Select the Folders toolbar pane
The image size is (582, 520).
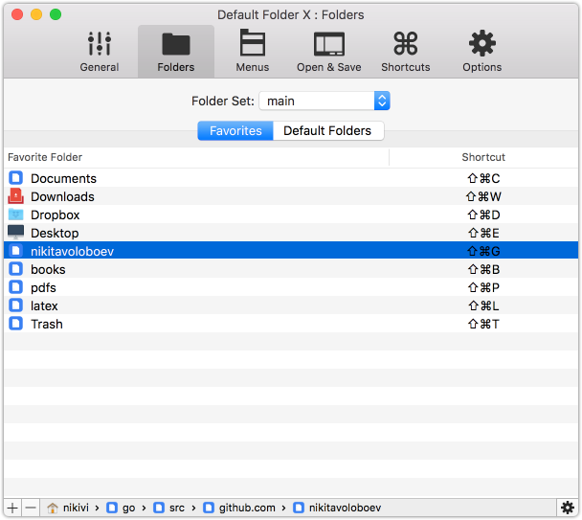coord(176,52)
